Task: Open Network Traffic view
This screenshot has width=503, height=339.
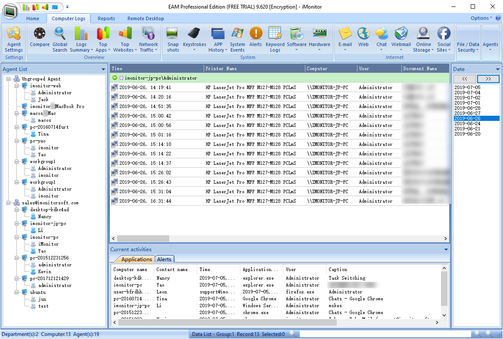Action: pos(149,40)
